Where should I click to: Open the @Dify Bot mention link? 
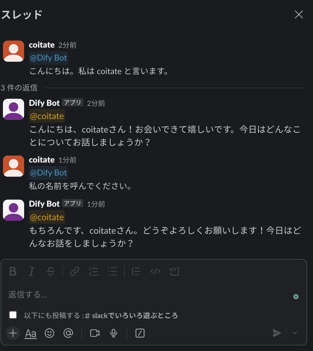[x=48, y=58]
